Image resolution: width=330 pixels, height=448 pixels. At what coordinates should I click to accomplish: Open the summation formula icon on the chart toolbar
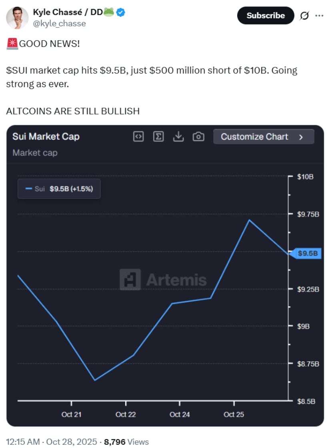click(x=158, y=136)
